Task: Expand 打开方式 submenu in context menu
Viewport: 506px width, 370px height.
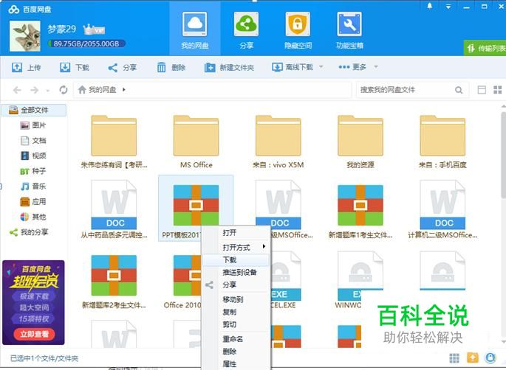Action: point(236,248)
